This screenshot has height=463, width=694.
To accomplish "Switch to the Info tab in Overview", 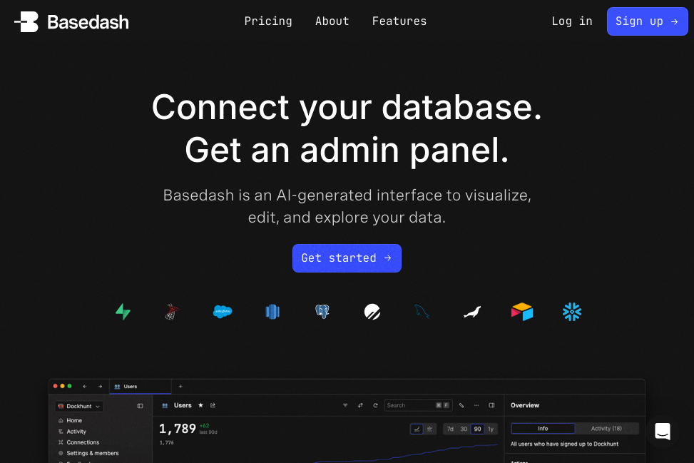I will 543,429.
